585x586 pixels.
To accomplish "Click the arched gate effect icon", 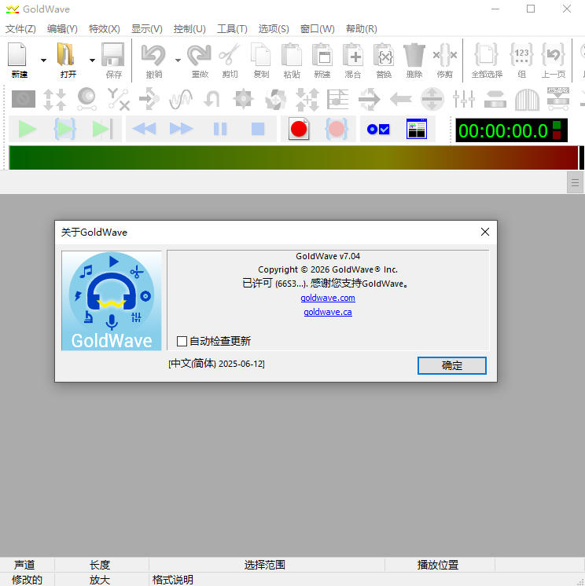I will 527,99.
